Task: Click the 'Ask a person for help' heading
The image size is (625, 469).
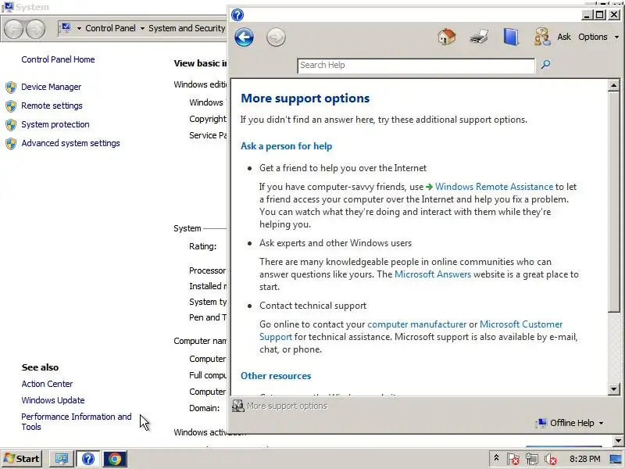Action: pos(286,146)
